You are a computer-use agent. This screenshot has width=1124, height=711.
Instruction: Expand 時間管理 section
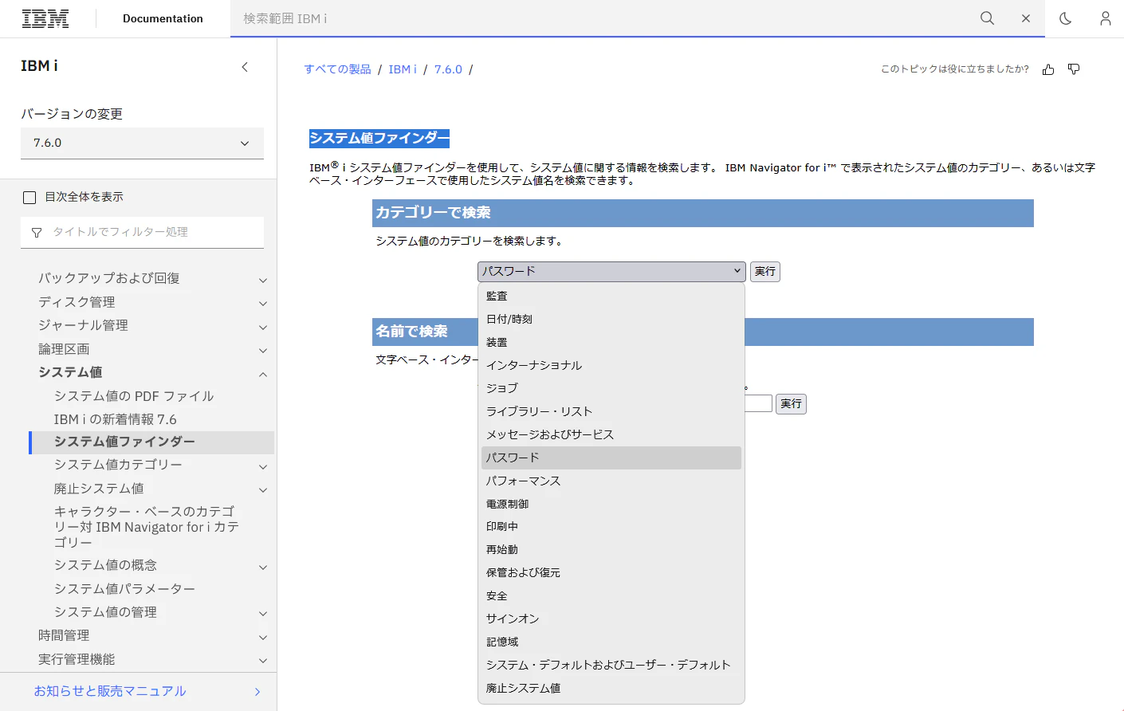263,637
